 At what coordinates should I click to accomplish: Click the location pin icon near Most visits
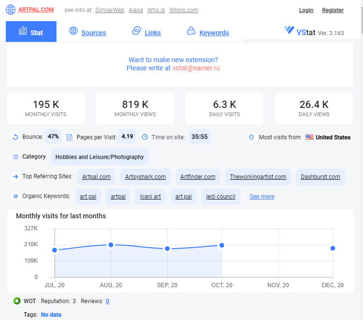coord(251,137)
